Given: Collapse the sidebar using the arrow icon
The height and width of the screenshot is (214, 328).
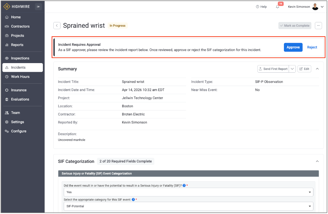Looking at the screenshot, I should [x=38, y=7].
